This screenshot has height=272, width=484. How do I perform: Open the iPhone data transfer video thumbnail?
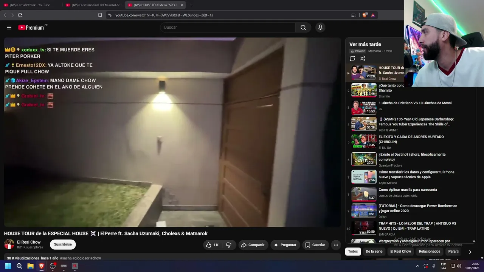coord(364,177)
